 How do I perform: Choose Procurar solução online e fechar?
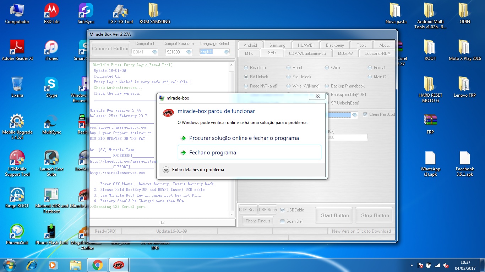[249, 138]
